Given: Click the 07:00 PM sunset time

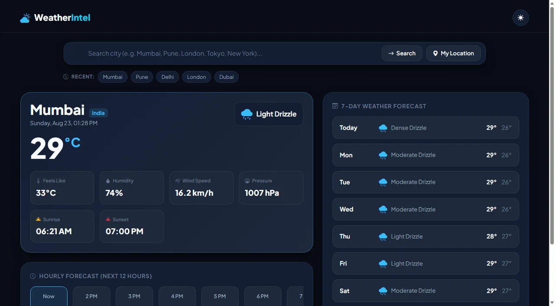Looking at the screenshot, I should click(124, 231).
